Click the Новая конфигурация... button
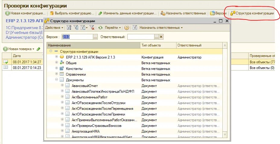The image size is (280, 144). (25, 13)
